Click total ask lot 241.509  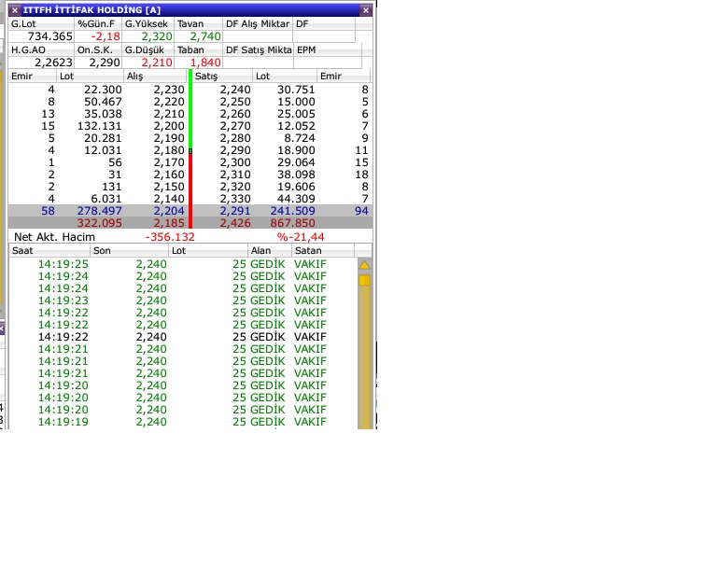292,211
